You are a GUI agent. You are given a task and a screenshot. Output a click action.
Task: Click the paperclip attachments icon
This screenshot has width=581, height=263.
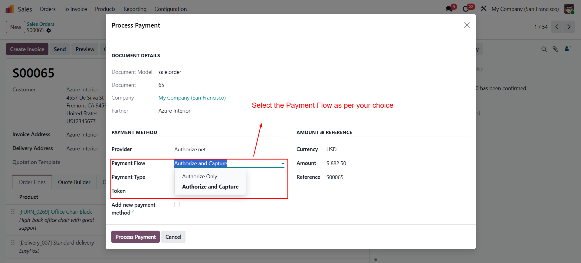(x=555, y=49)
